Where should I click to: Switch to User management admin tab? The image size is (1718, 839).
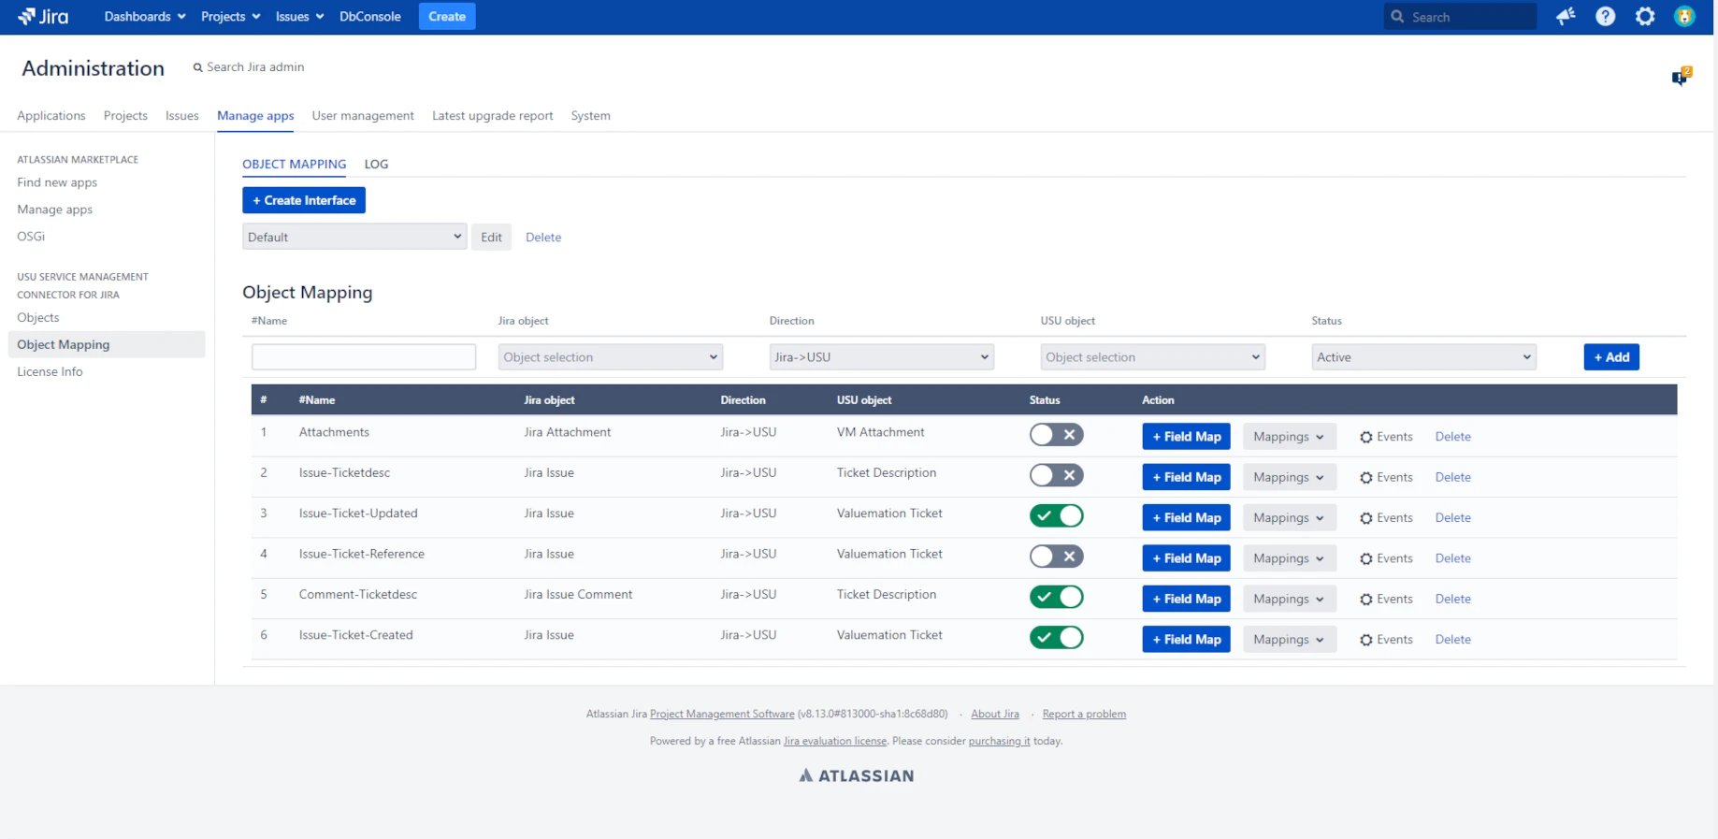[x=363, y=116]
